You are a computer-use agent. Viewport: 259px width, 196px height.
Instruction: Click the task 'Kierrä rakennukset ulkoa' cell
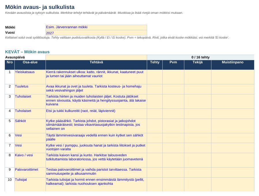coord(96,77)
